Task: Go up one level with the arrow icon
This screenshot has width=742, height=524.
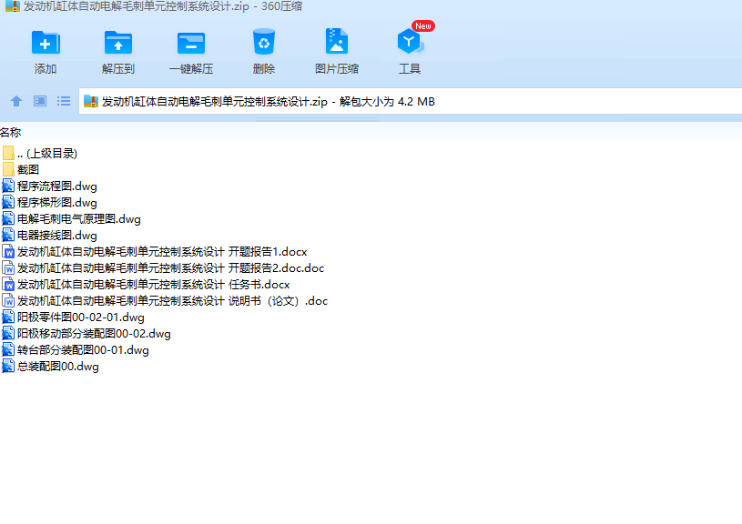Action: (x=16, y=101)
